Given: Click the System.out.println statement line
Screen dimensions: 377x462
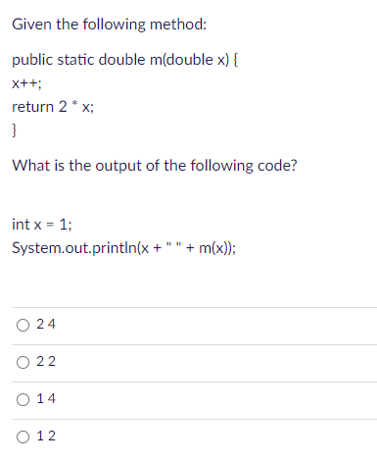Looking at the screenshot, I should (124, 248).
